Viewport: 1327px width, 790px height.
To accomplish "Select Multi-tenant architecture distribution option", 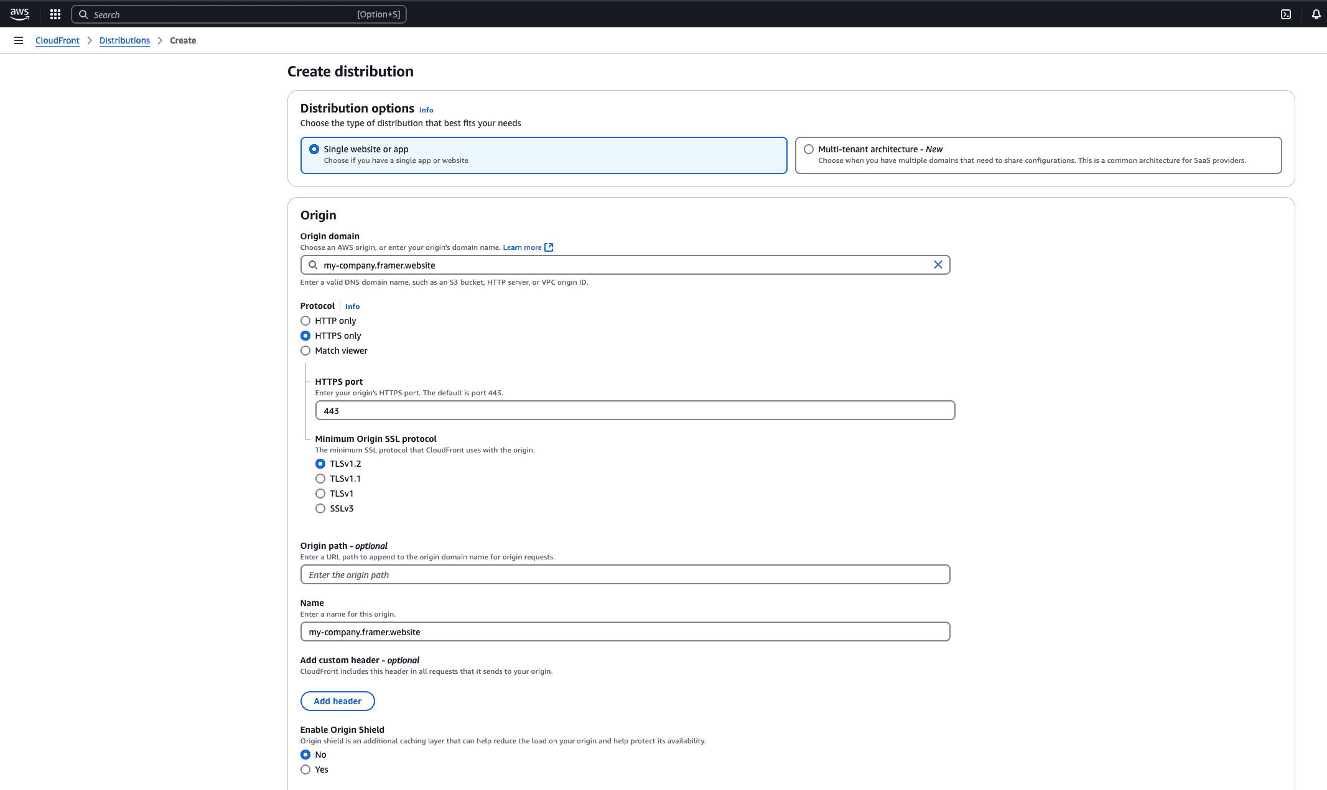I will pos(809,149).
